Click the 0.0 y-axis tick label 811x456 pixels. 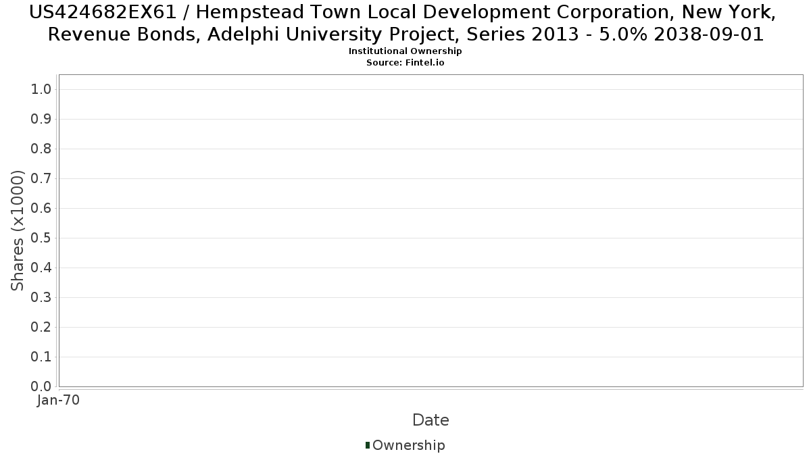click(x=42, y=386)
